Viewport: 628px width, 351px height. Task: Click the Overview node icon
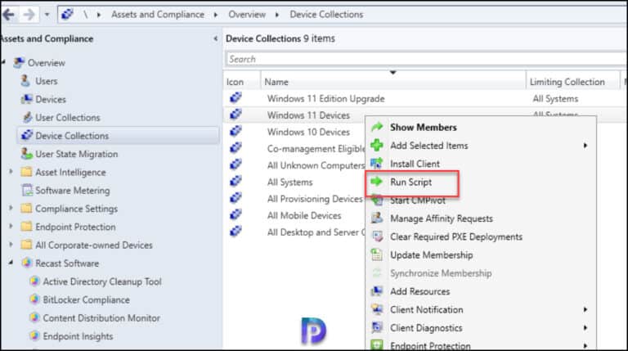[x=19, y=63]
